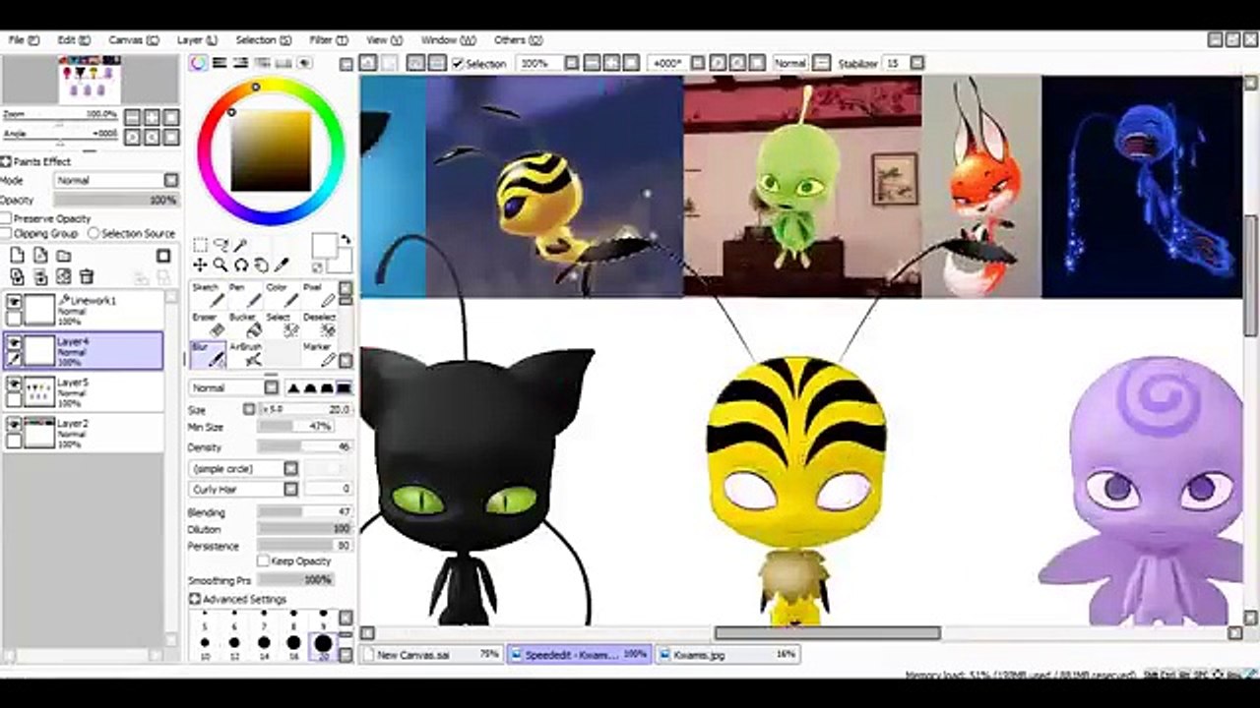Viewport: 1260px width, 708px height.
Task: Pick the lasso selection tool
Action: tap(220, 245)
